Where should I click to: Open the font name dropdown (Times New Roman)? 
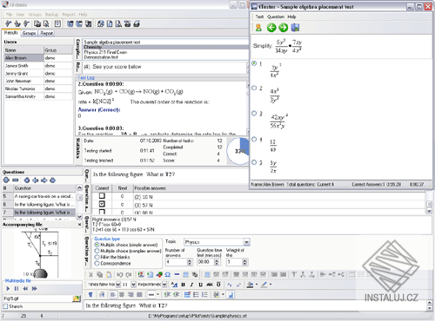[x=118, y=285]
